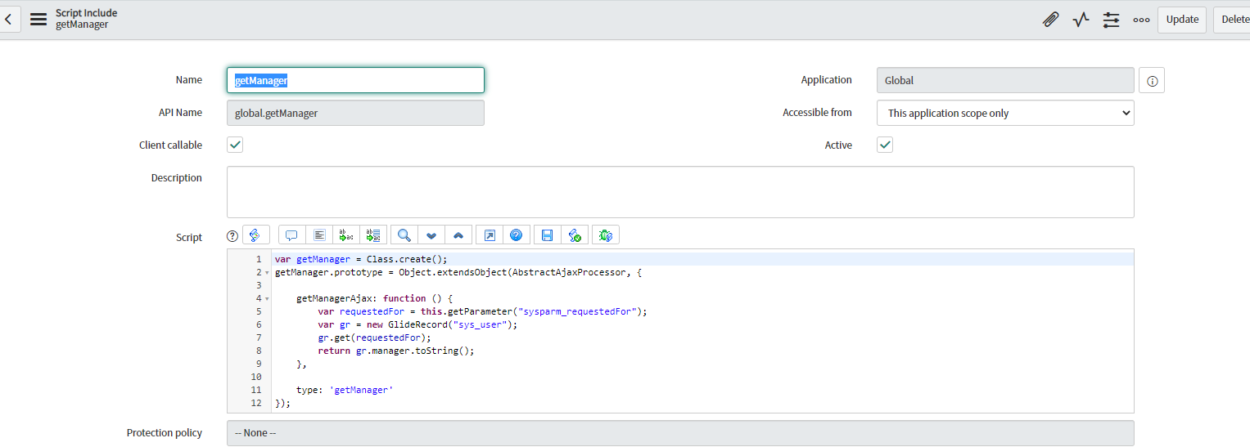1250x447 pixels.
Task: Open more options ellipsis menu
Action: point(1141,20)
